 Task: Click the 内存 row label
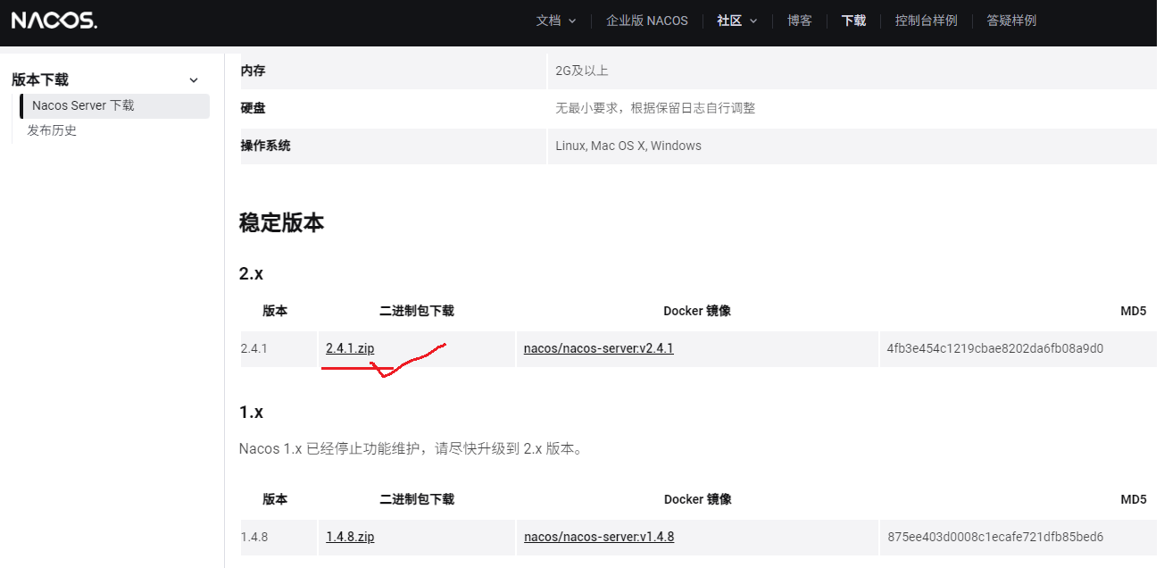(253, 71)
